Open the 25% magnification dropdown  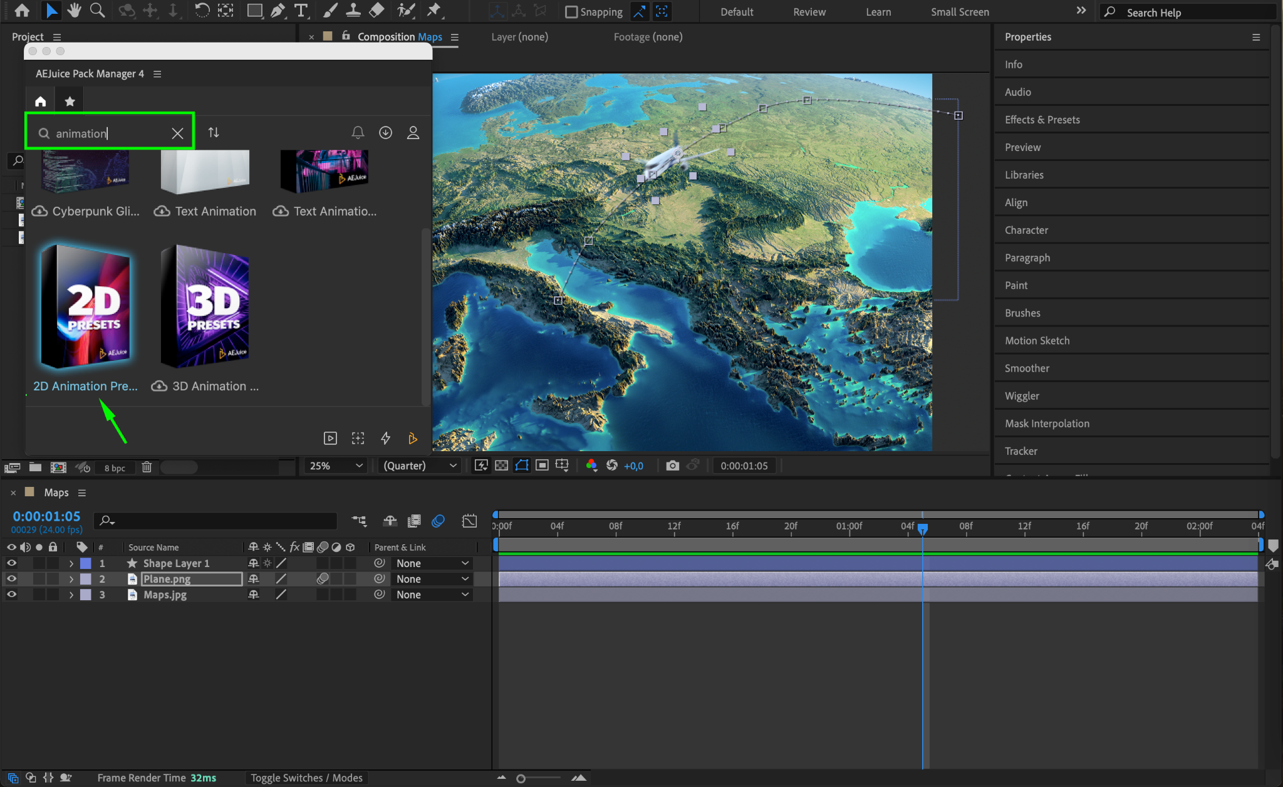pos(336,466)
